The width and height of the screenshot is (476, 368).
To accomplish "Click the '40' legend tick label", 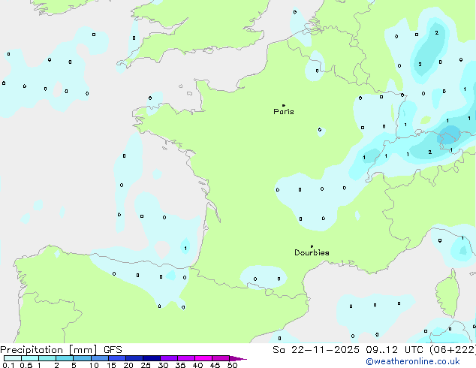I will (197, 365).
